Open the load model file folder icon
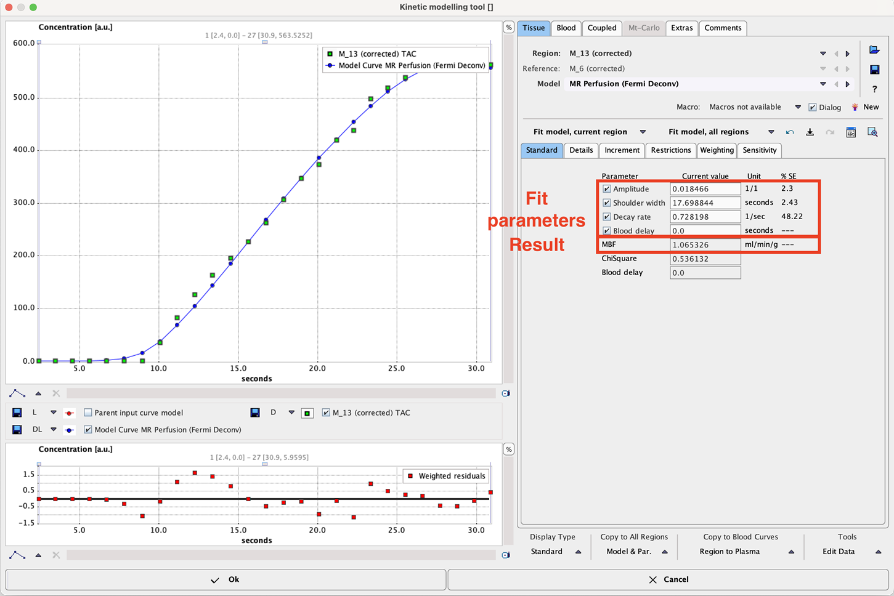The width and height of the screenshot is (894, 596). pyautogui.click(x=874, y=50)
